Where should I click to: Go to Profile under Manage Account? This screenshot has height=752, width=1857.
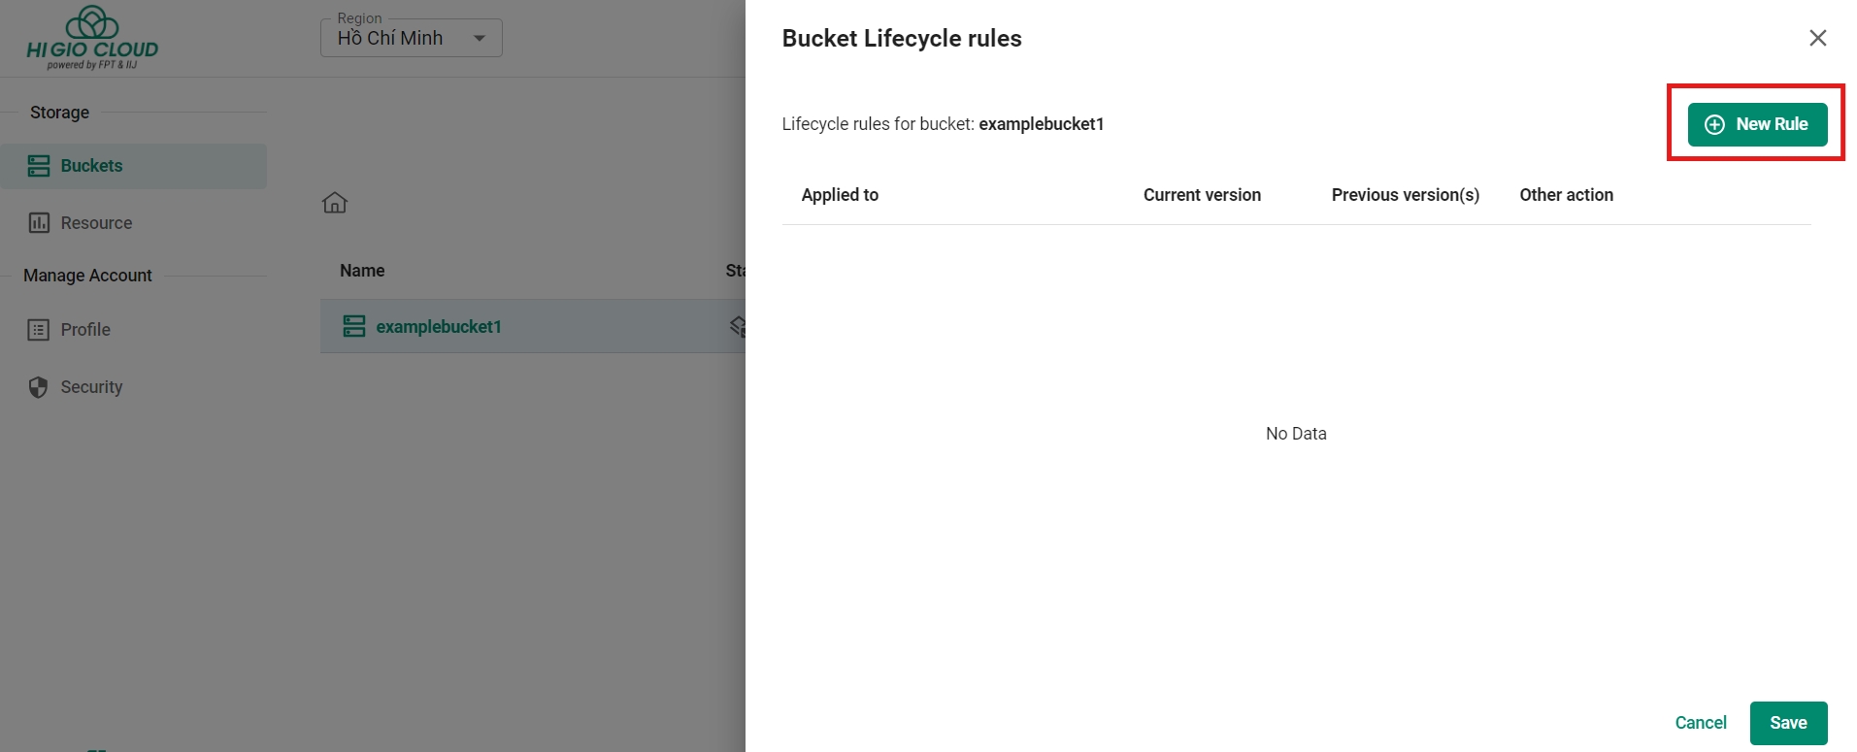[85, 330]
